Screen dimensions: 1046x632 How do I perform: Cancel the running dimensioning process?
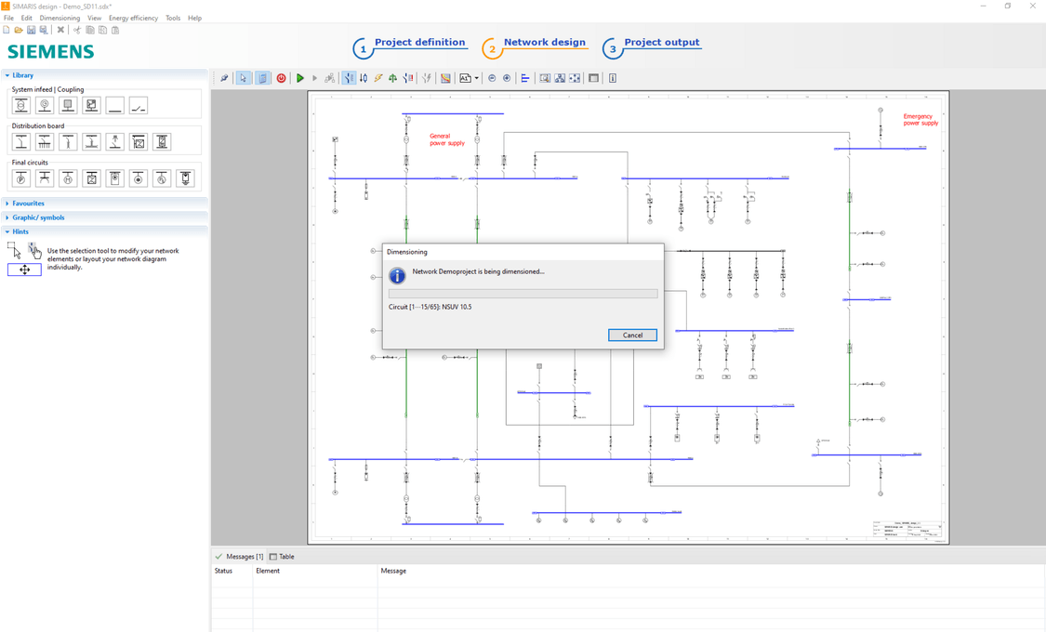tap(632, 335)
